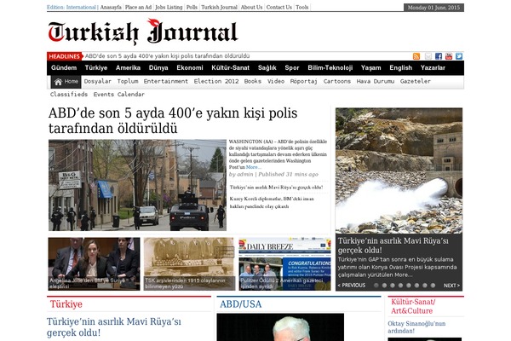Open slider headline Mavi Rüya'sı gerçek oldu
The image size is (511, 341).
click(x=393, y=246)
